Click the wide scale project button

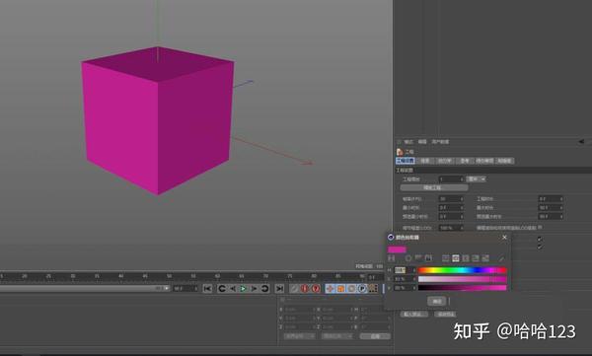[x=434, y=187]
